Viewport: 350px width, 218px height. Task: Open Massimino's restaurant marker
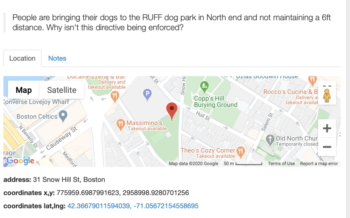pos(121,125)
